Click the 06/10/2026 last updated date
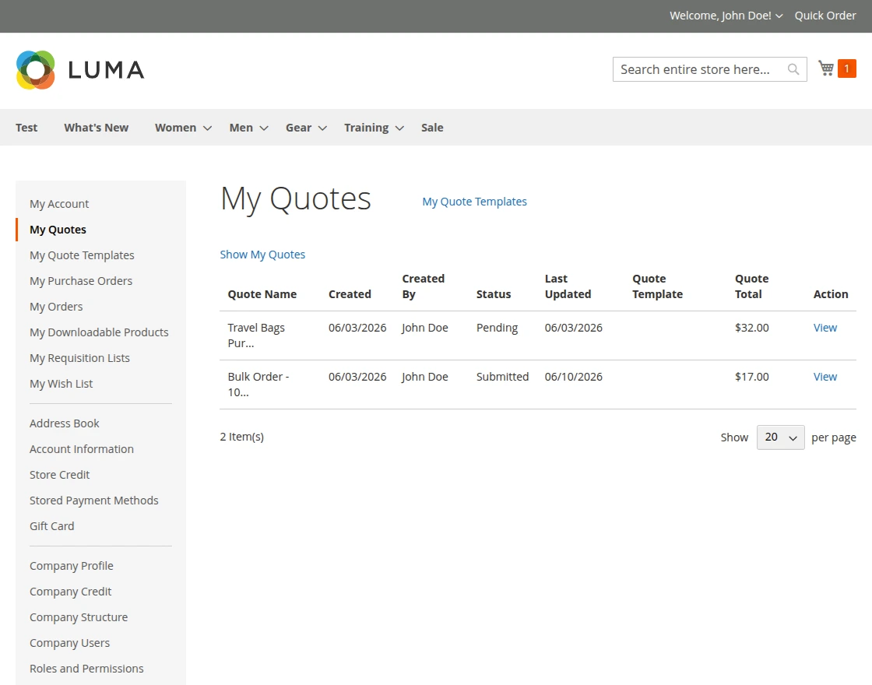Viewport: 872px width, 685px height. point(573,377)
